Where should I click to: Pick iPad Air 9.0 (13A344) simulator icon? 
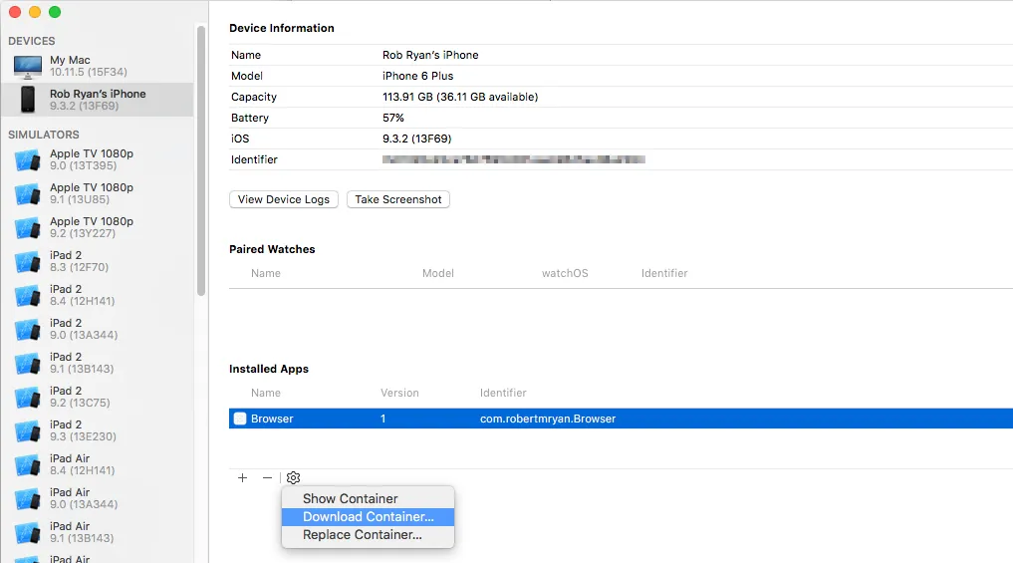click(x=28, y=498)
